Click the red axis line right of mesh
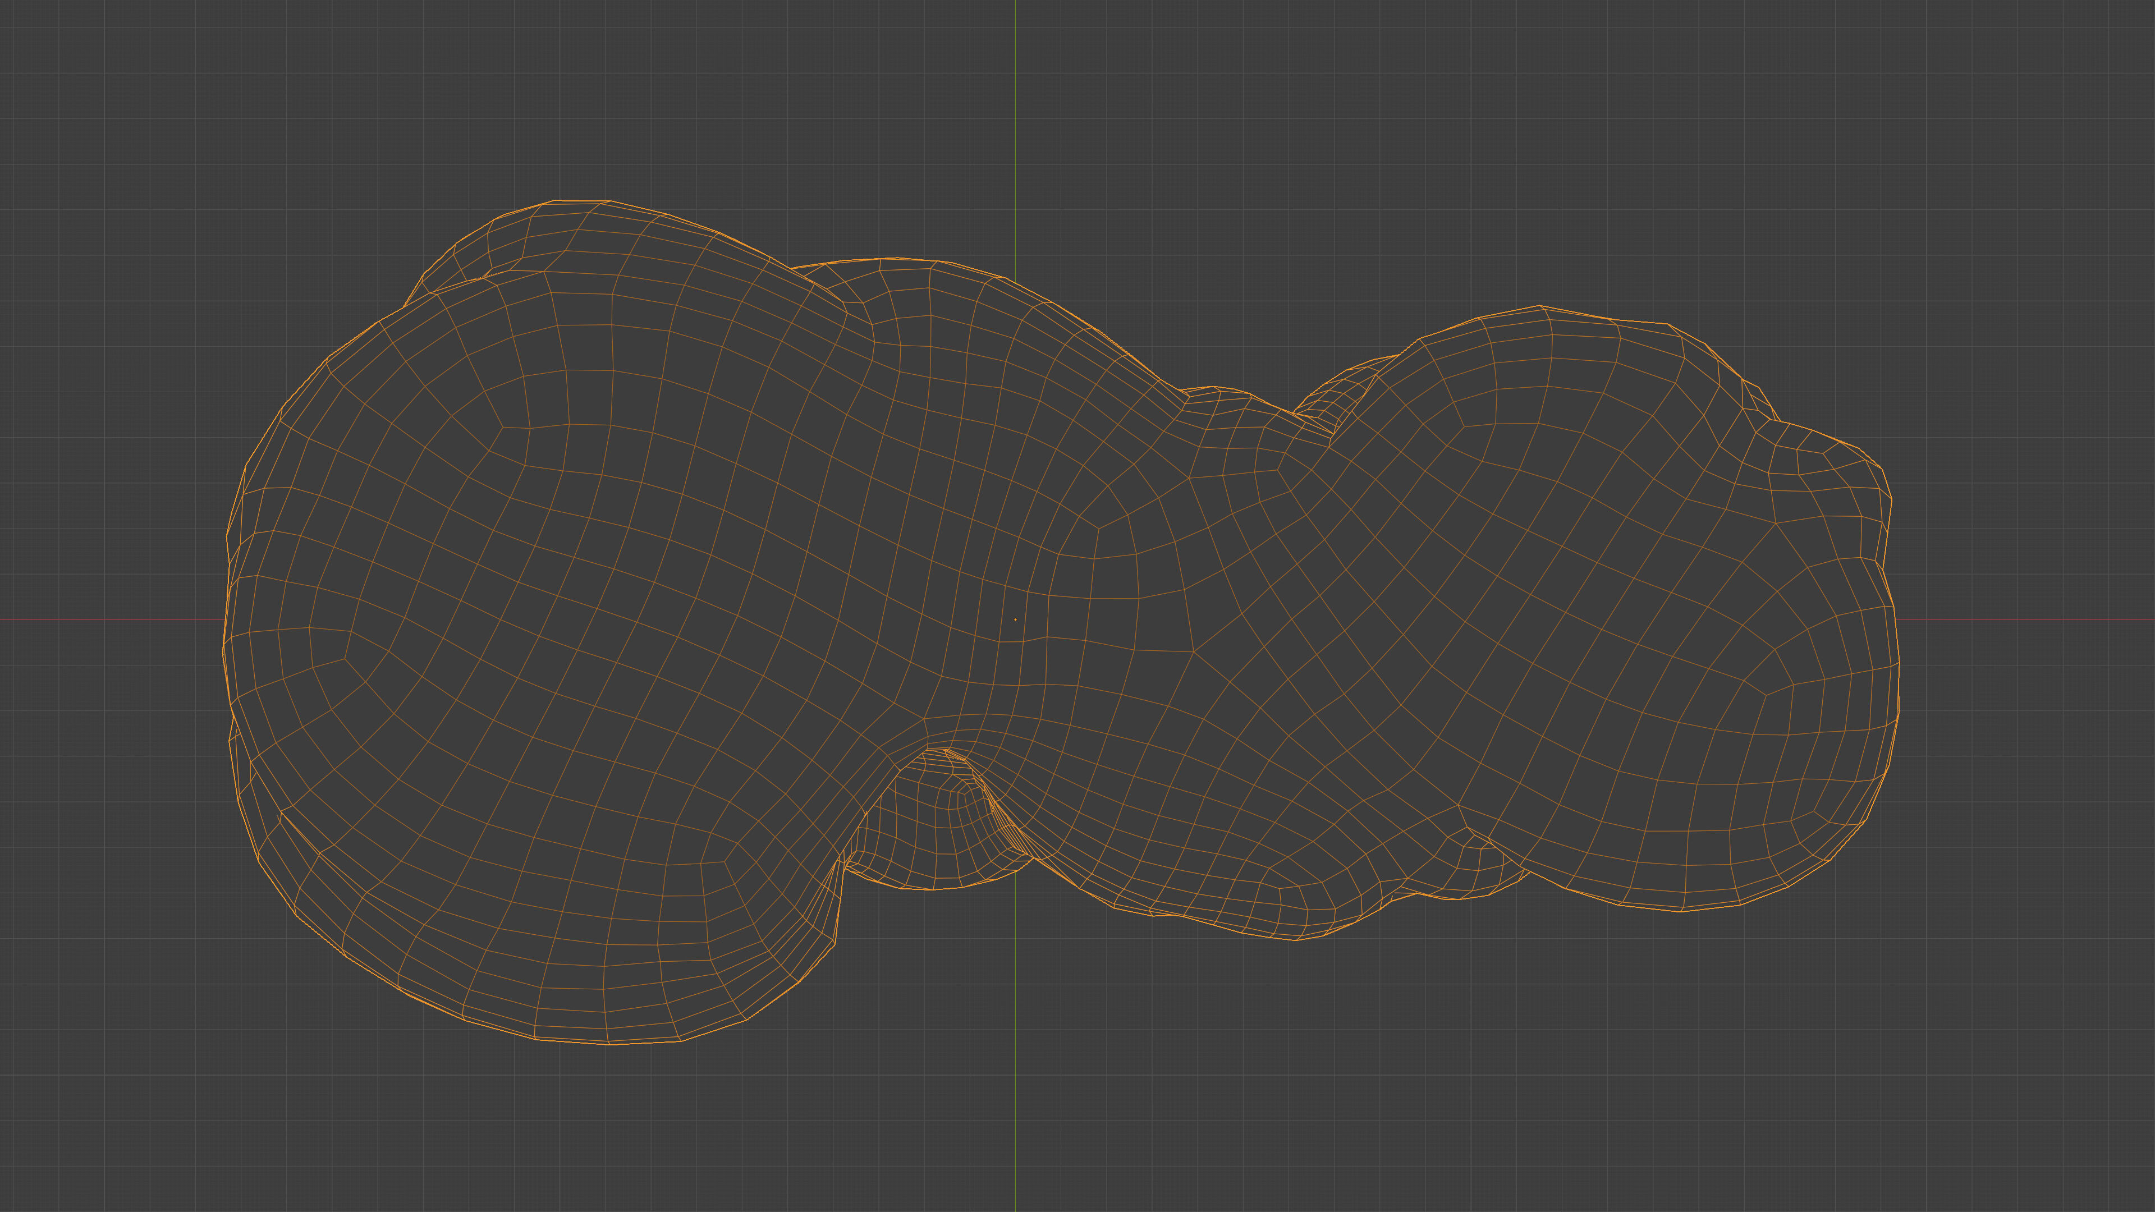 (2024, 620)
